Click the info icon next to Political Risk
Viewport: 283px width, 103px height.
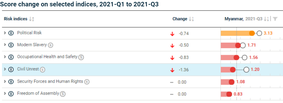tap(11, 33)
